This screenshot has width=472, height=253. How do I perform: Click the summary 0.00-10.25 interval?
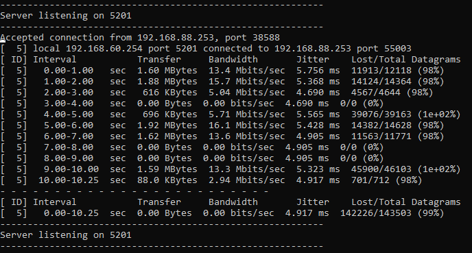point(71,213)
